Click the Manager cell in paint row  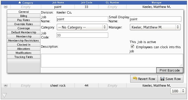coord(157,7)
